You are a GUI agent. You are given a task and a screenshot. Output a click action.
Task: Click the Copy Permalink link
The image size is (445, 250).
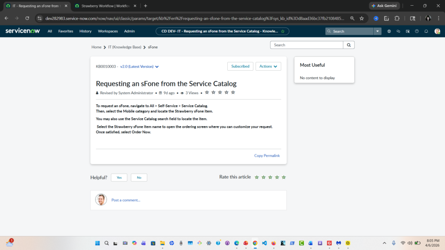267,155
